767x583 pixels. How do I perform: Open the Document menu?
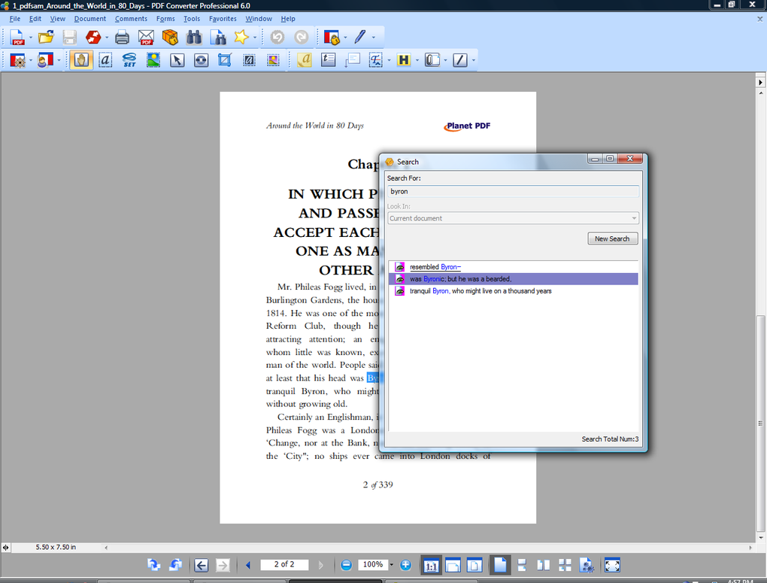[90, 19]
